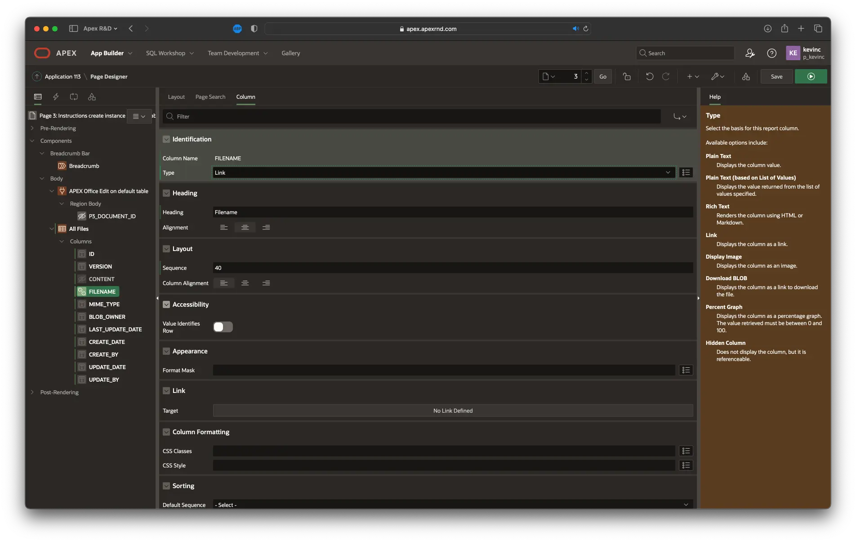Click the Heading text field containing Filename
The height and width of the screenshot is (542, 856).
pos(453,212)
